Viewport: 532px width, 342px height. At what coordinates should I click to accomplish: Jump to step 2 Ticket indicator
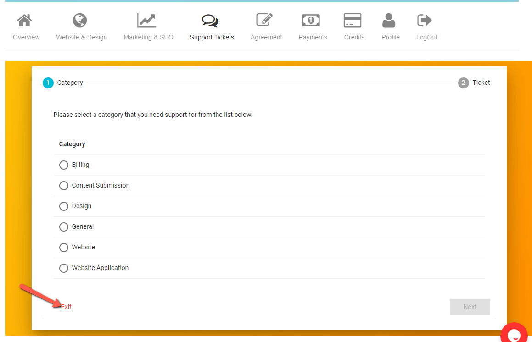pyautogui.click(x=463, y=83)
